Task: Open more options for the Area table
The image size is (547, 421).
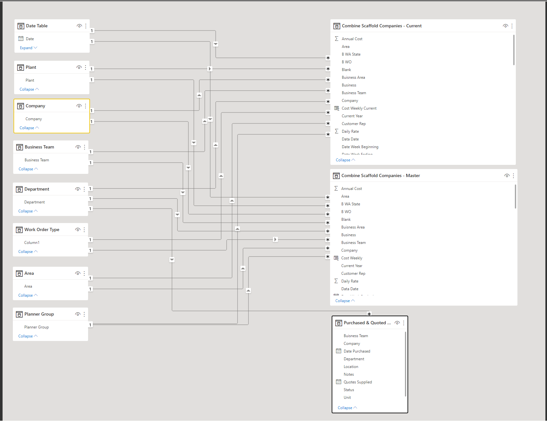Action: click(x=84, y=273)
